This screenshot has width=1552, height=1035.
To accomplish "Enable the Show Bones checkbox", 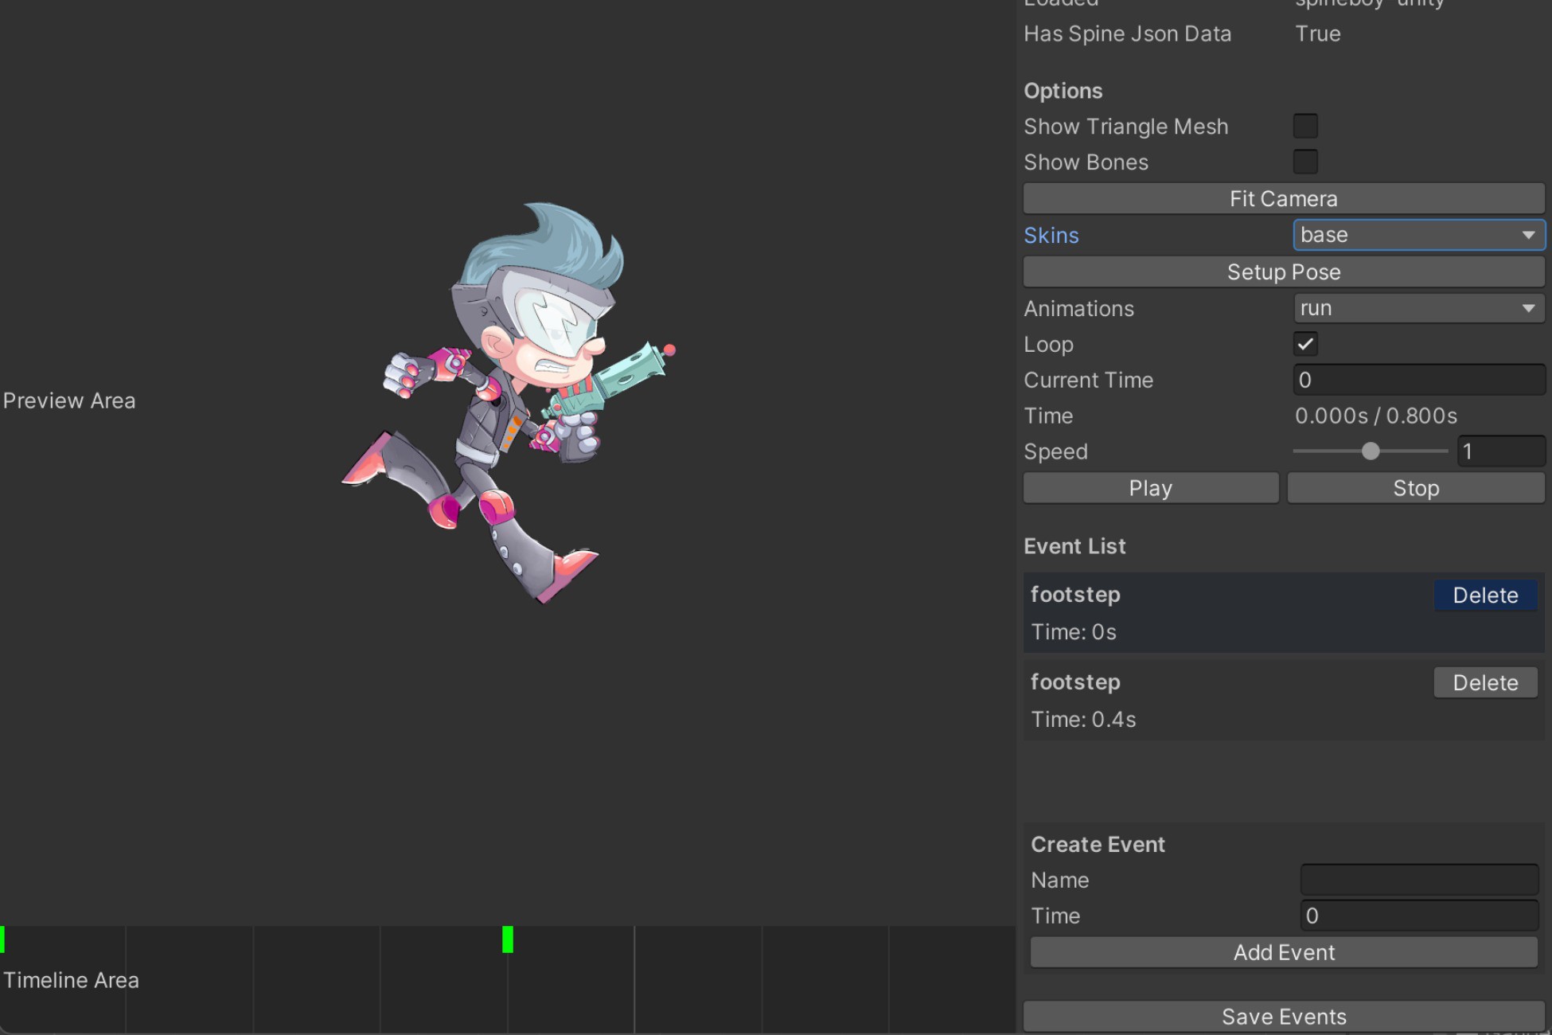I will tap(1305, 162).
